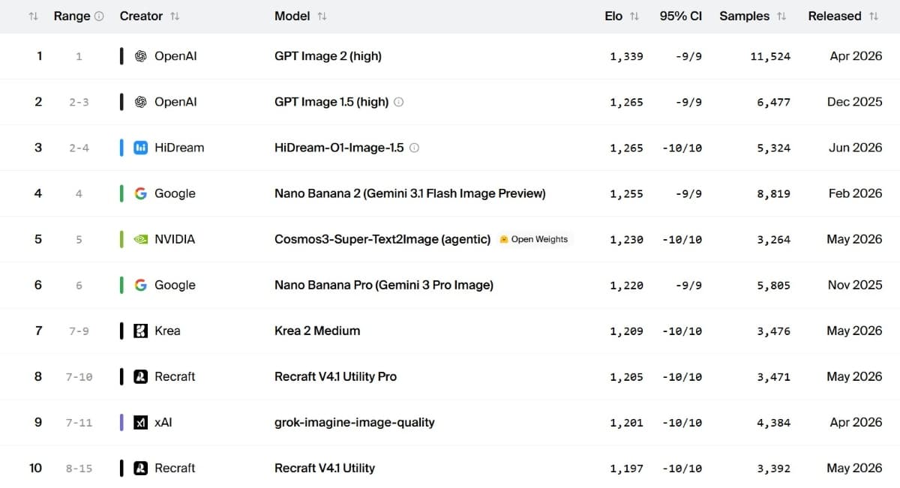Click the Google logo beside Nano Banana Pro

click(x=140, y=285)
